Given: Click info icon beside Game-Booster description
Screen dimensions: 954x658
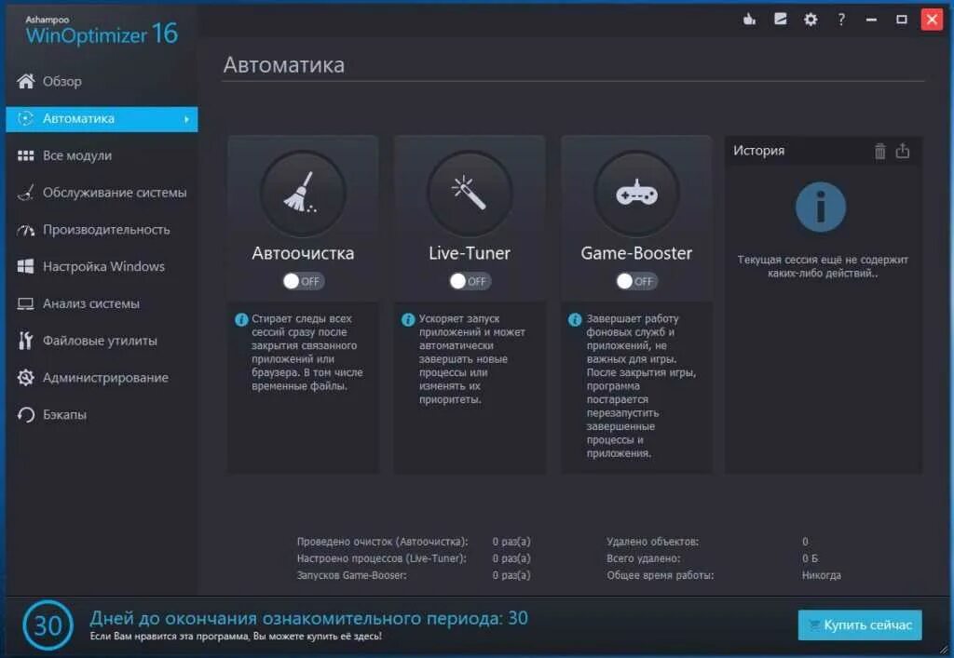Looking at the screenshot, I should coord(575,319).
